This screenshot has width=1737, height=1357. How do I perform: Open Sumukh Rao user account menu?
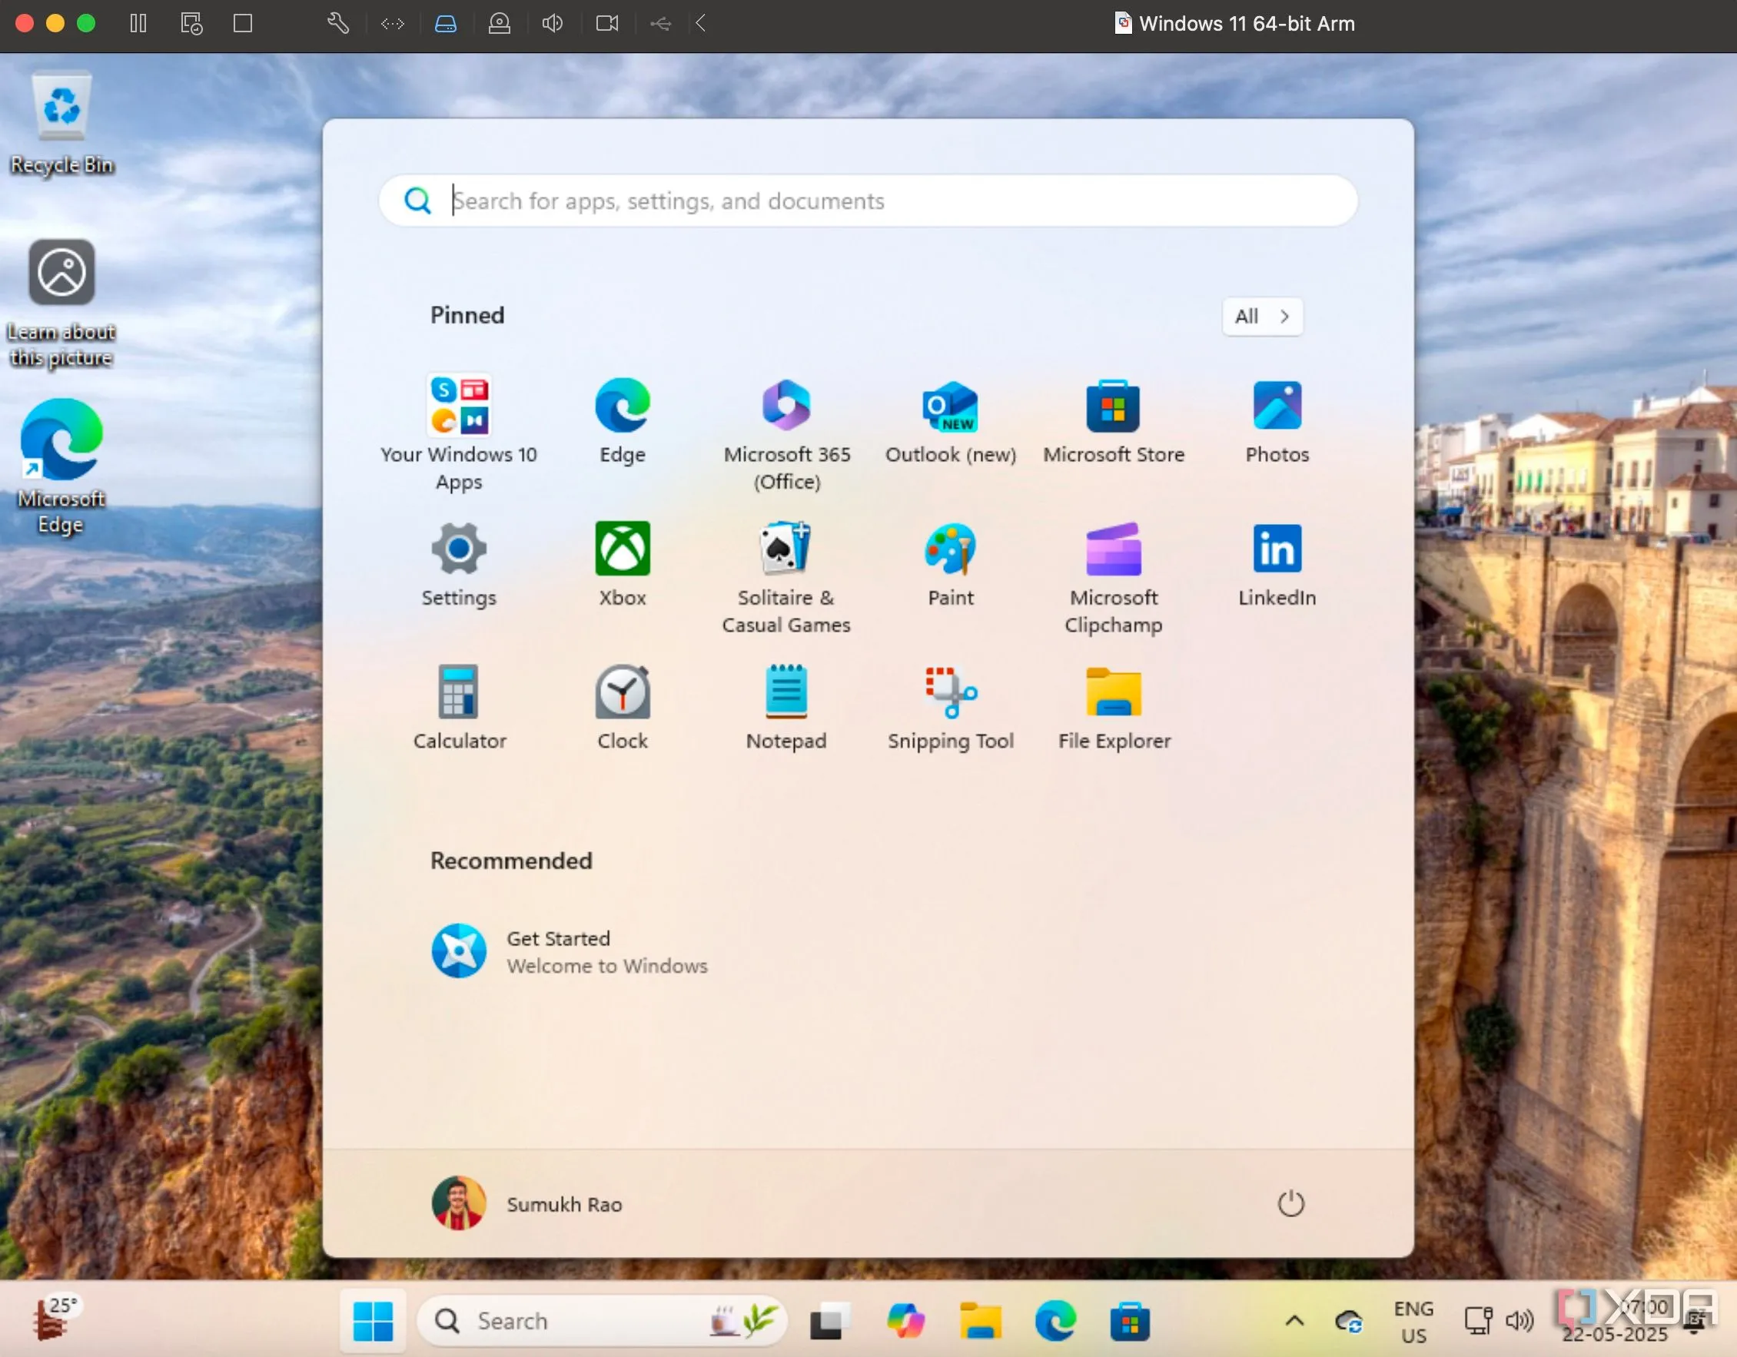point(526,1203)
